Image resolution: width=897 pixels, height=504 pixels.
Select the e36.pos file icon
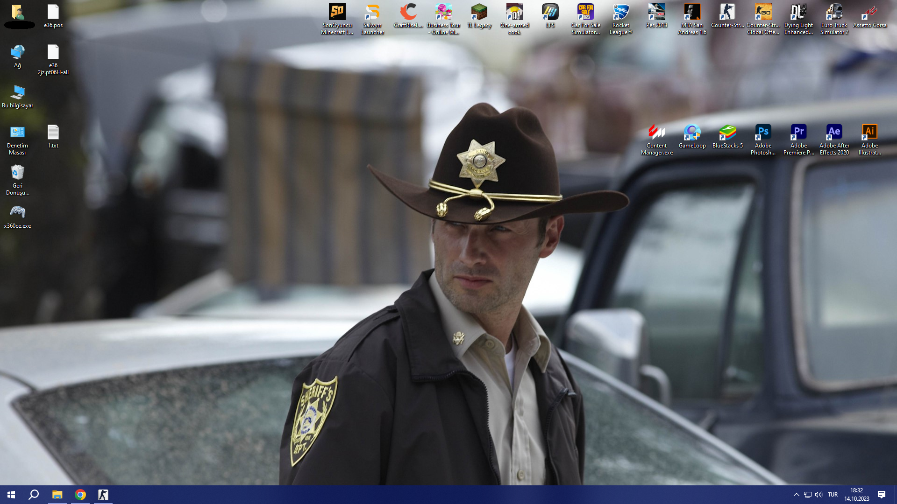click(53, 16)
